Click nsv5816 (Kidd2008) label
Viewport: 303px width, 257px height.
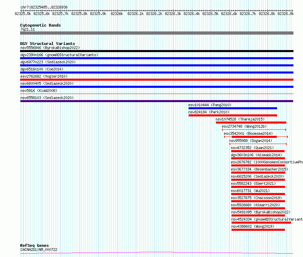pyautogui.click(x=39, y=91)
